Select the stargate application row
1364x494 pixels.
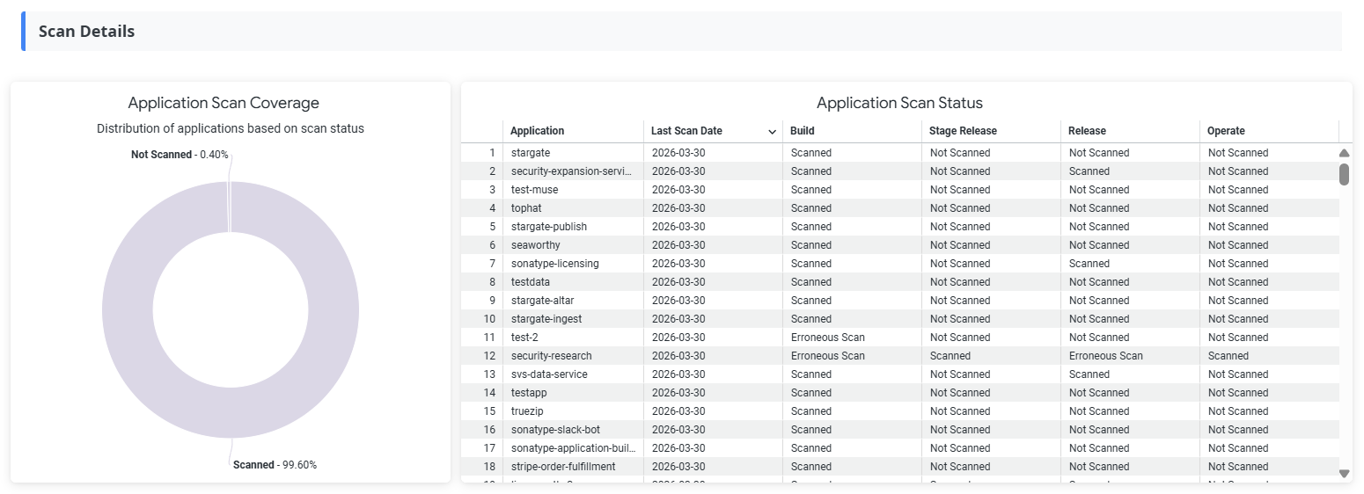tap(899, 153)
